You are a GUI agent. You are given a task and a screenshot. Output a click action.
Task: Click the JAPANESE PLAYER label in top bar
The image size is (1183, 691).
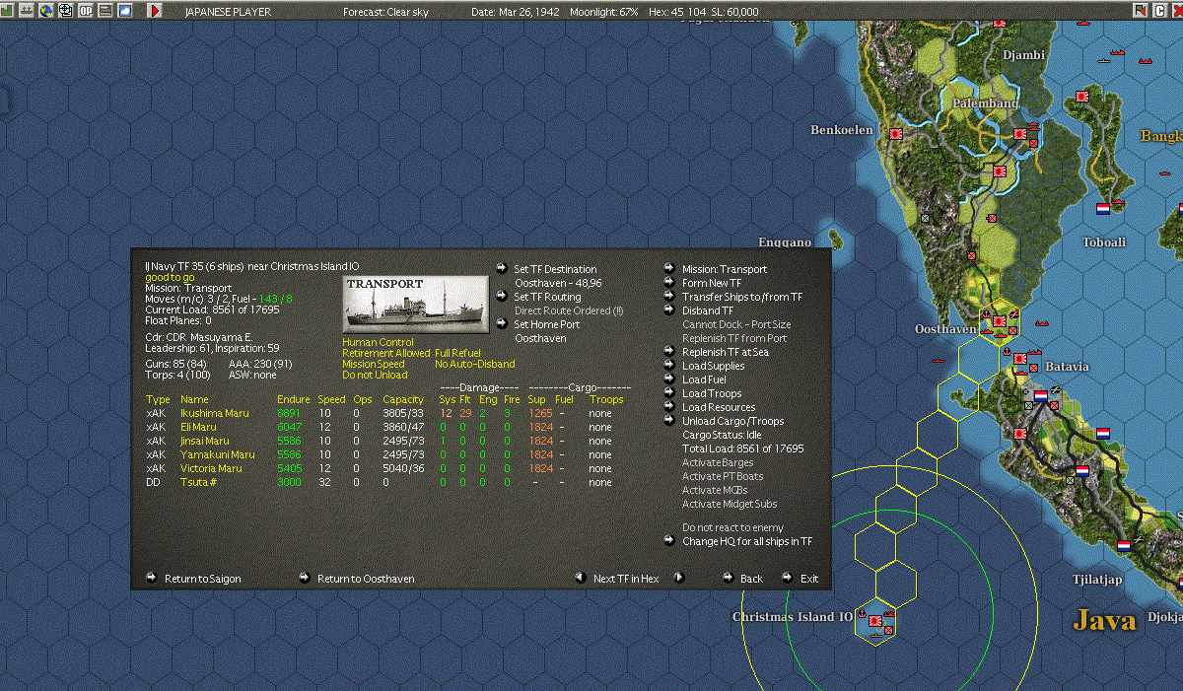227,11
